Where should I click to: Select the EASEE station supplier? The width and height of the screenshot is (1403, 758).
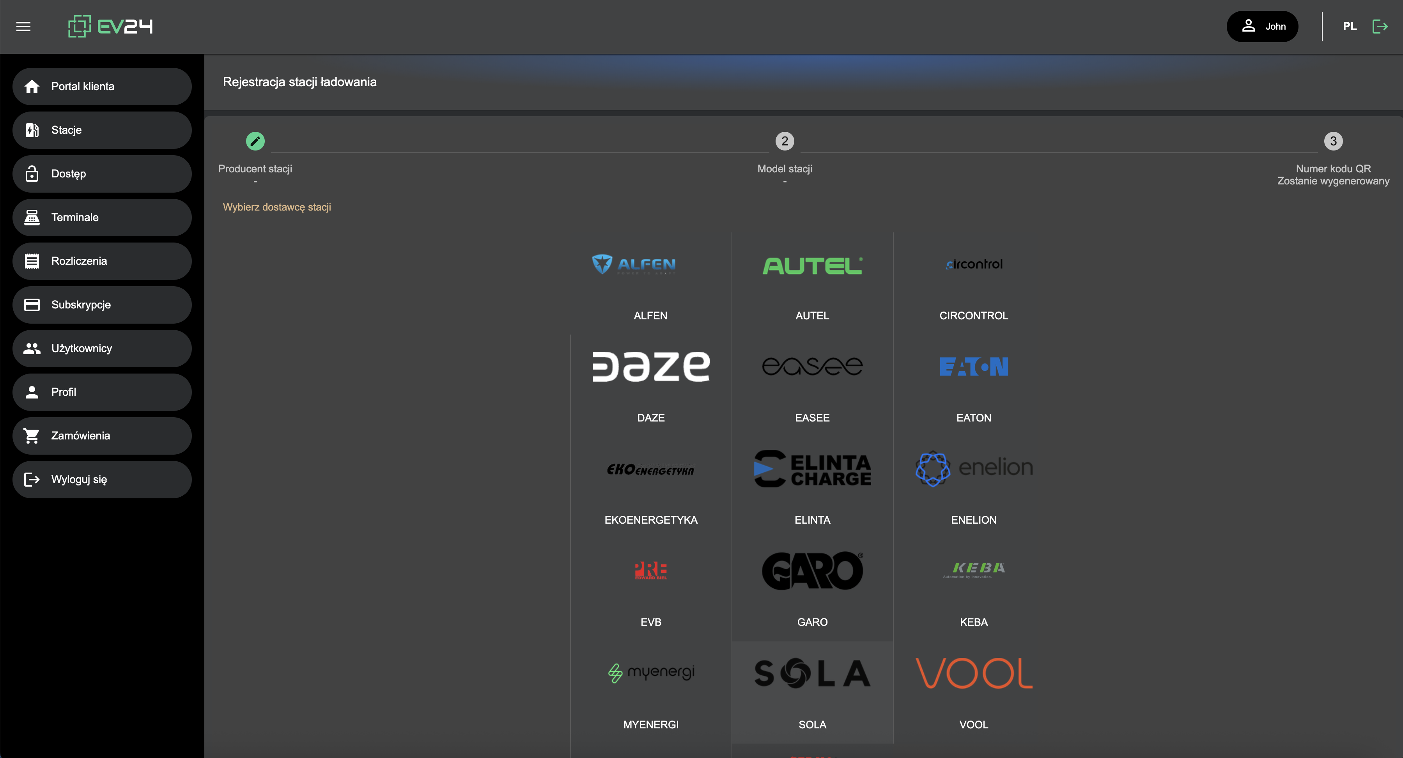tap(812, 367)
